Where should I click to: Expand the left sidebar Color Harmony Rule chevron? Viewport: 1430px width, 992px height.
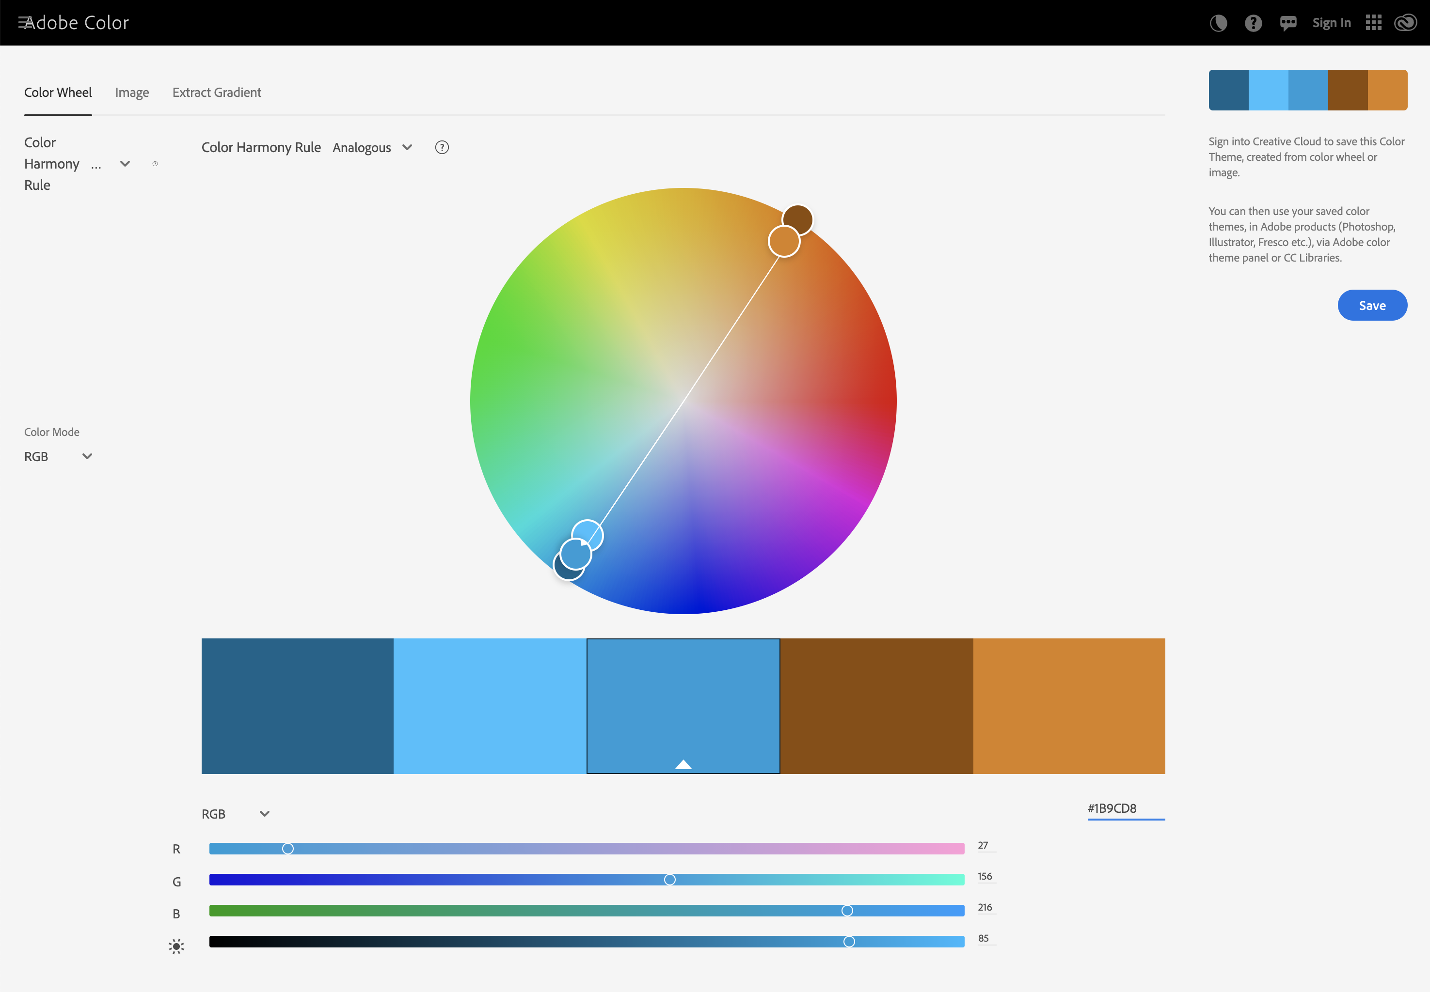coord(125,163)
